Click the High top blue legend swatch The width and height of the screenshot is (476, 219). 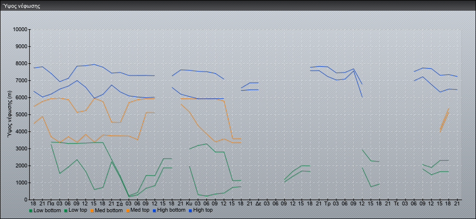(190, 210)
